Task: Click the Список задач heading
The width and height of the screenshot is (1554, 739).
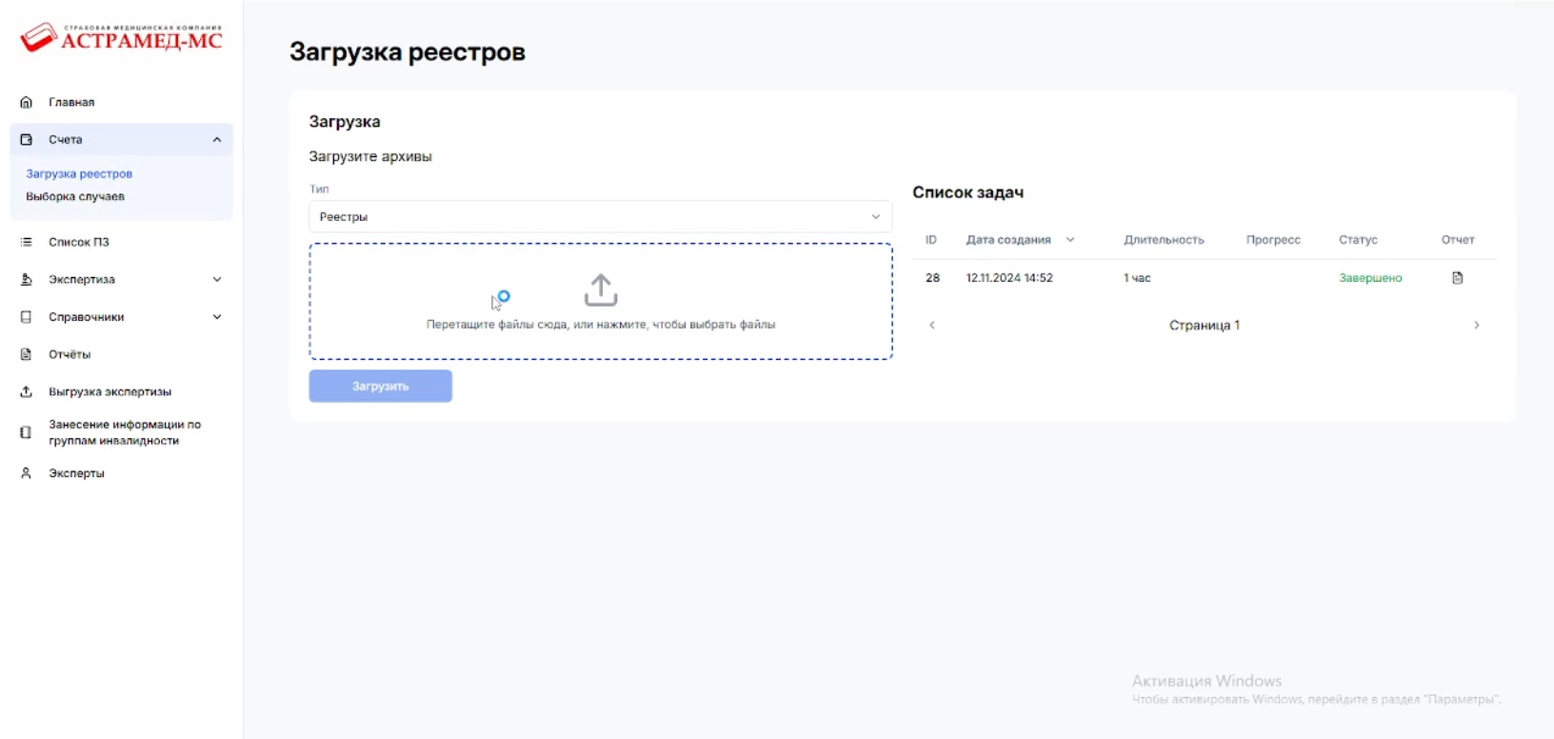Action: tap(968, 192)
